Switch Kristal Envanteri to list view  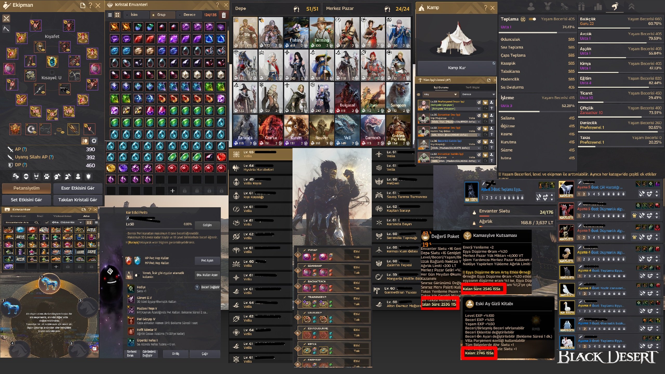110,15
